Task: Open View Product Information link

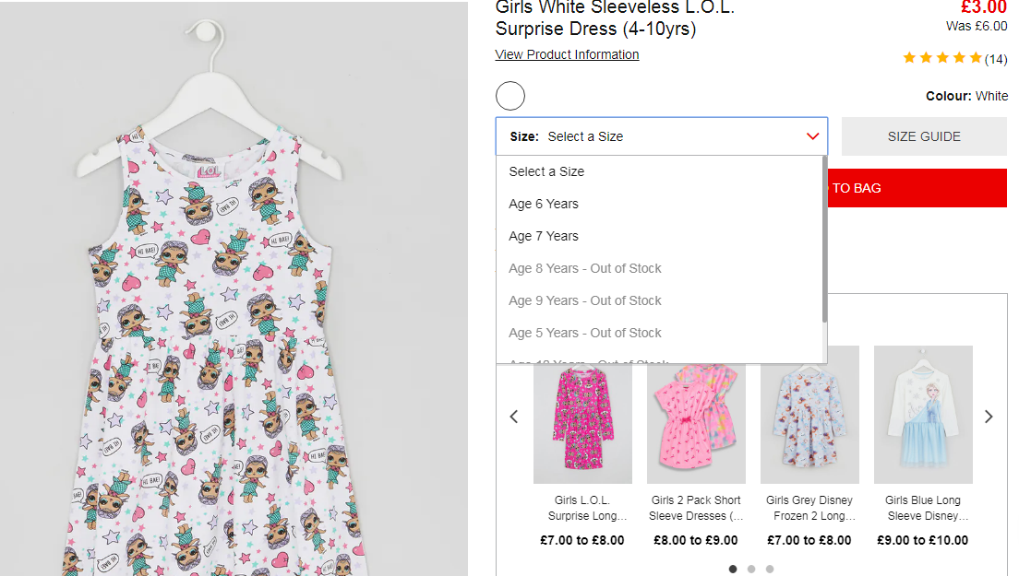Action: point(567,54)
